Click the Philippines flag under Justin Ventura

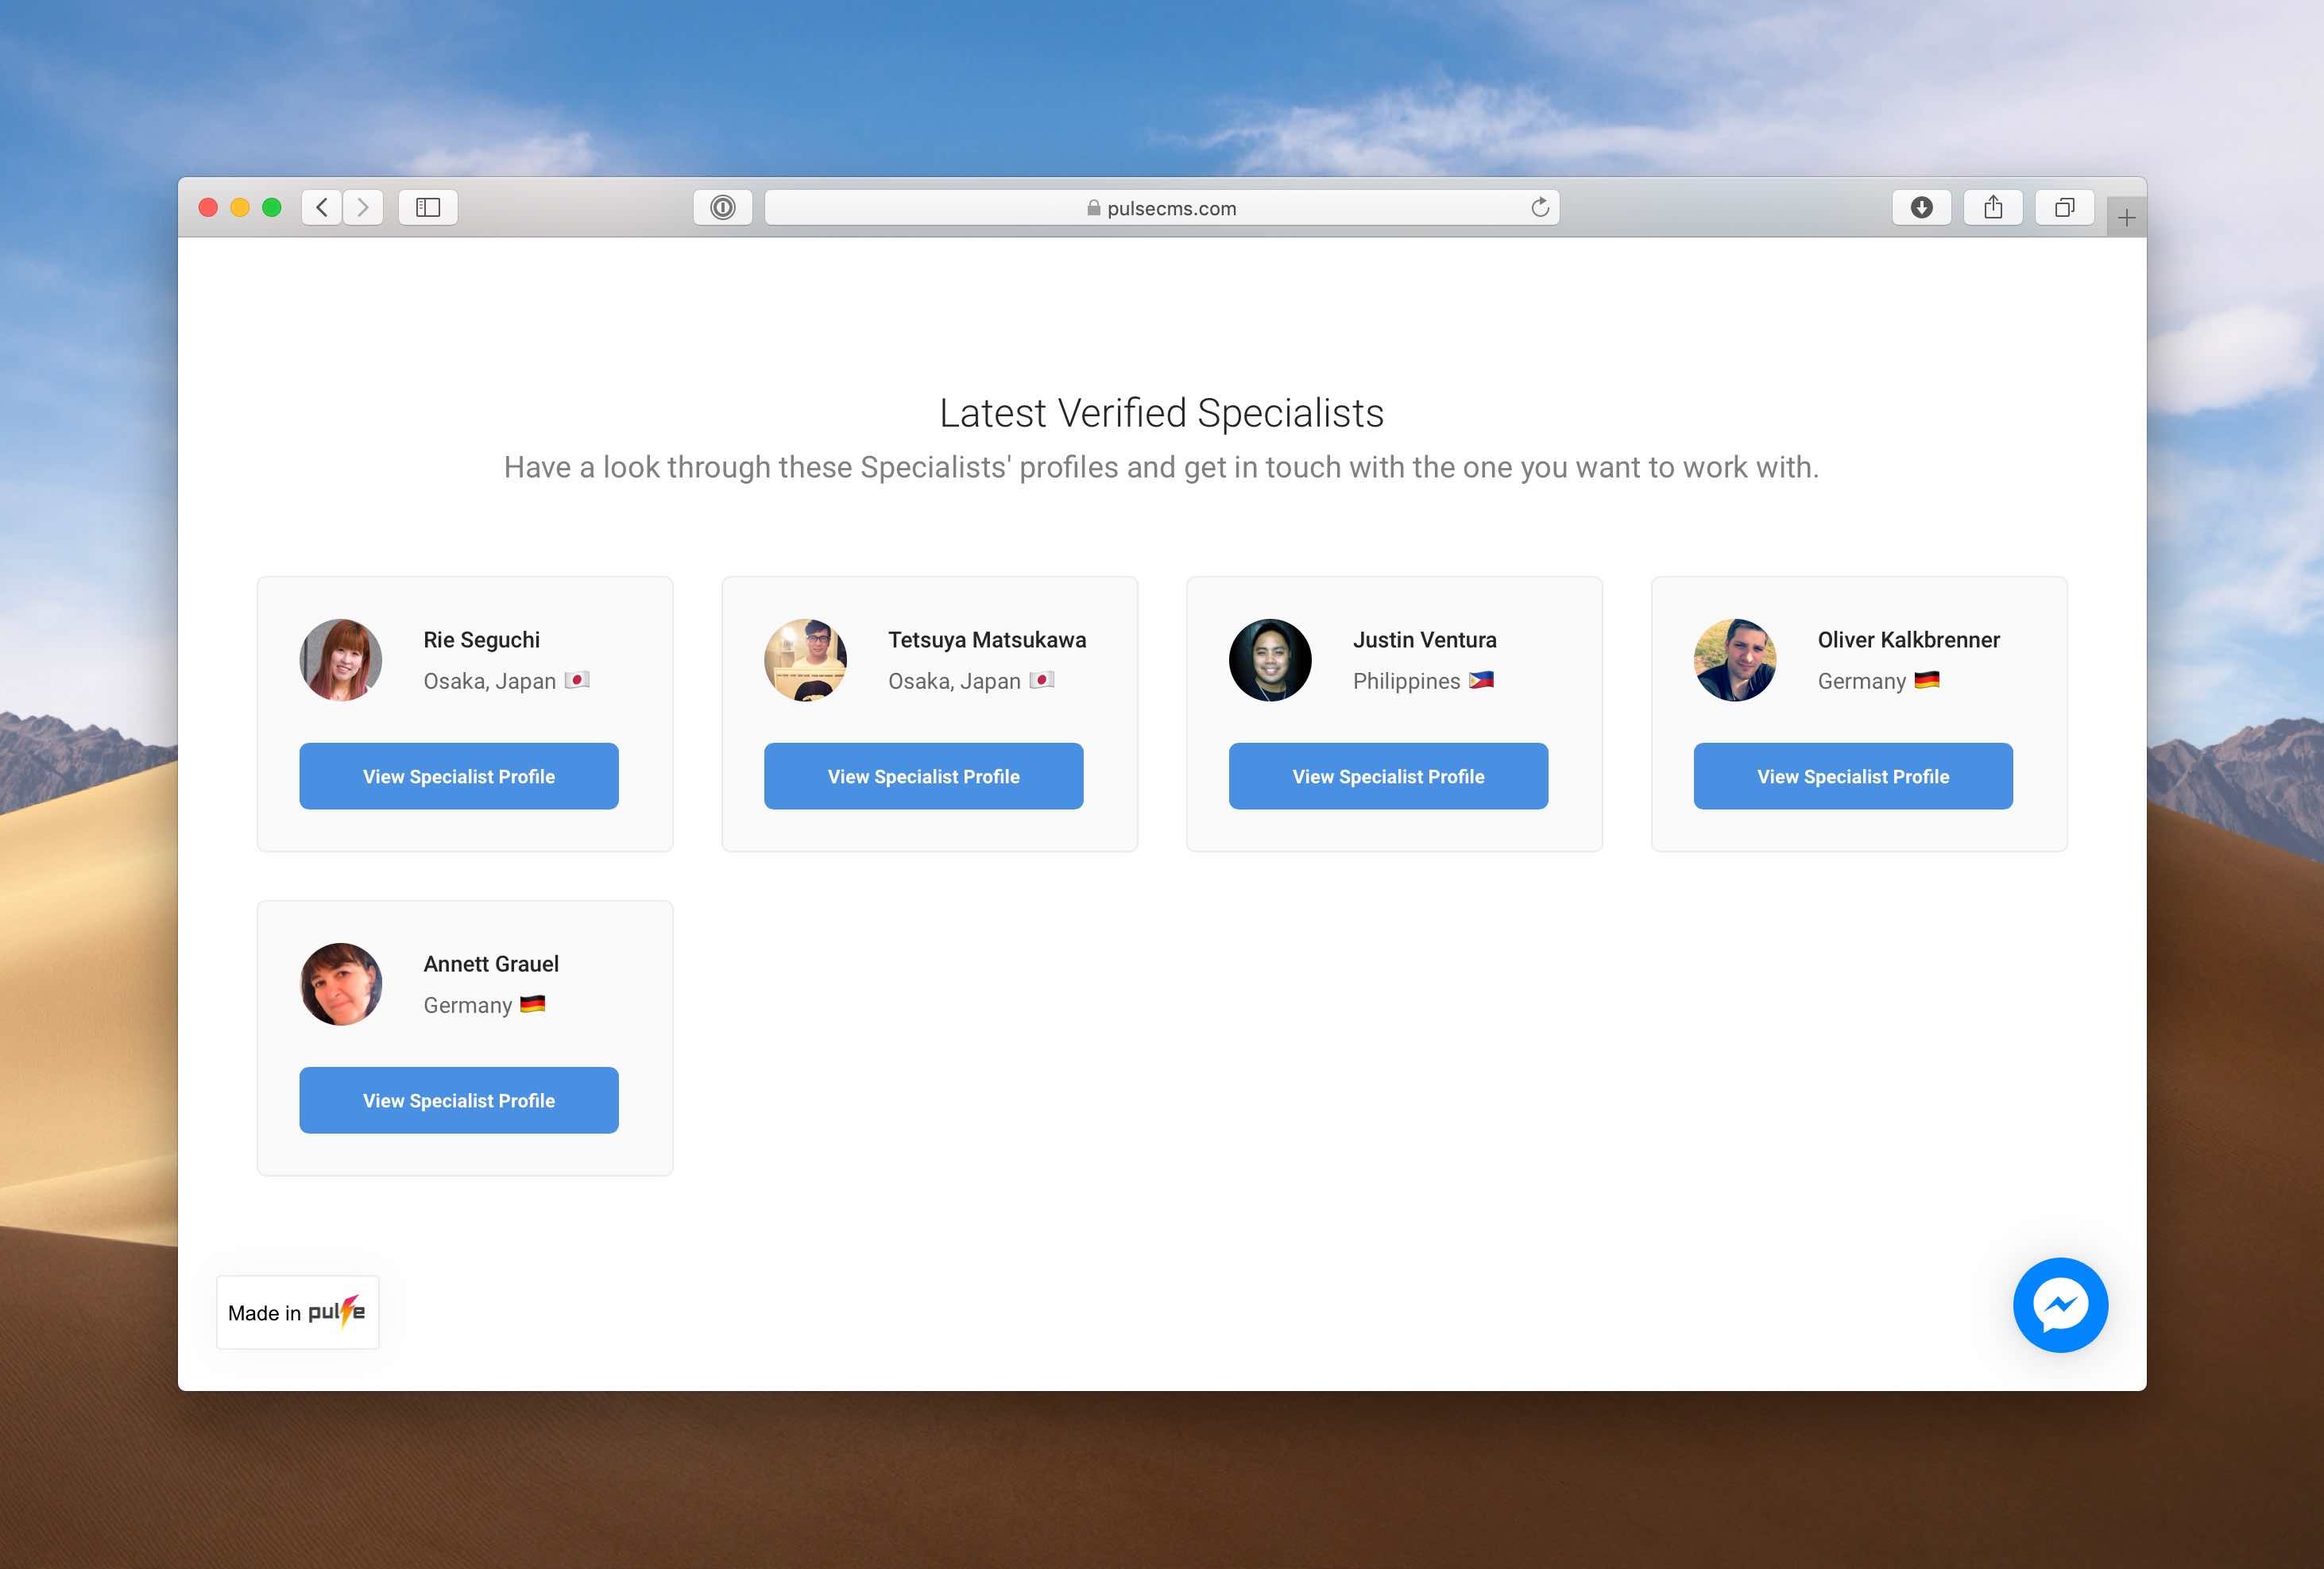[x=1481, y=680]
